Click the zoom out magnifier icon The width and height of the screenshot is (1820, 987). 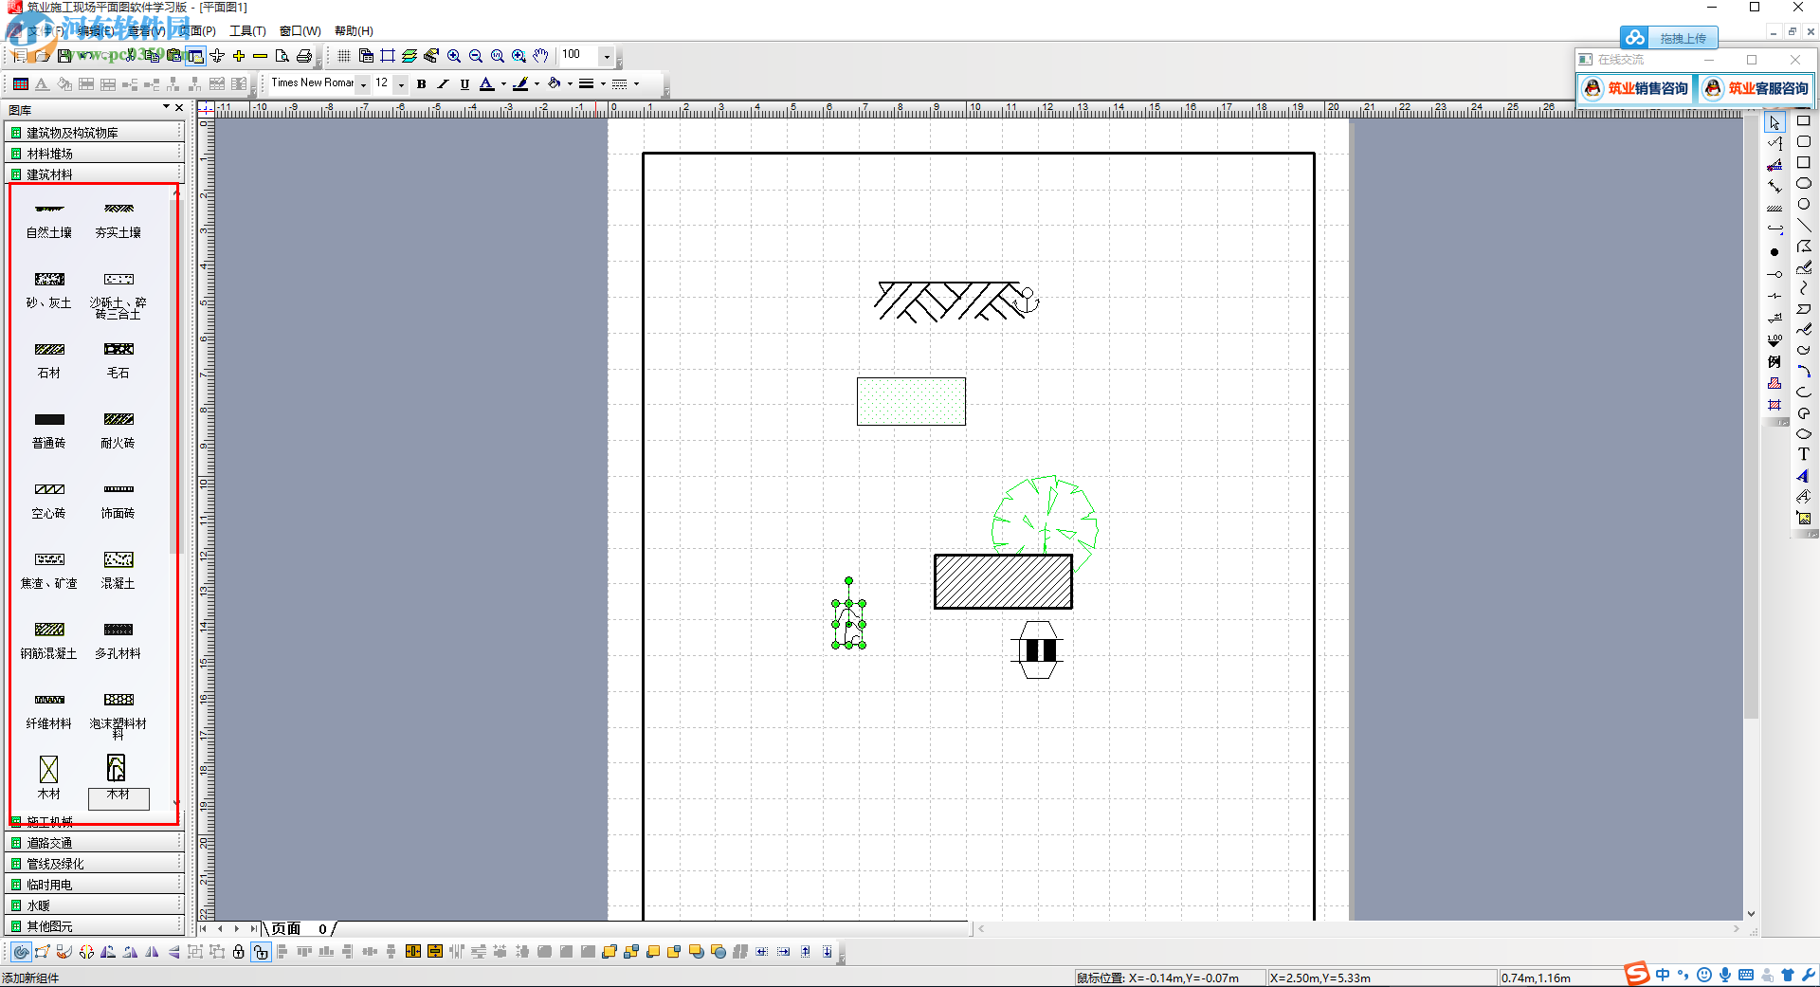pyautogui.click(x=476, y=56)
